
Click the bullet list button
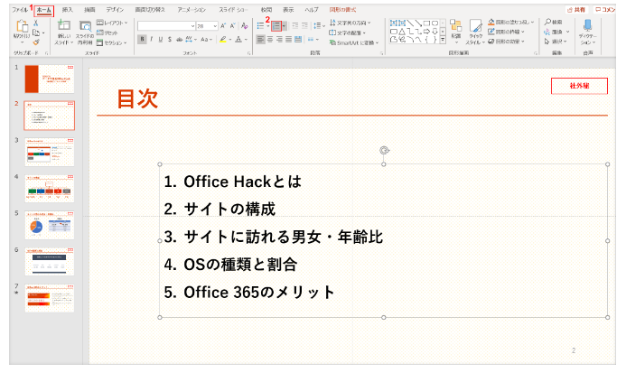click(259, 26)
